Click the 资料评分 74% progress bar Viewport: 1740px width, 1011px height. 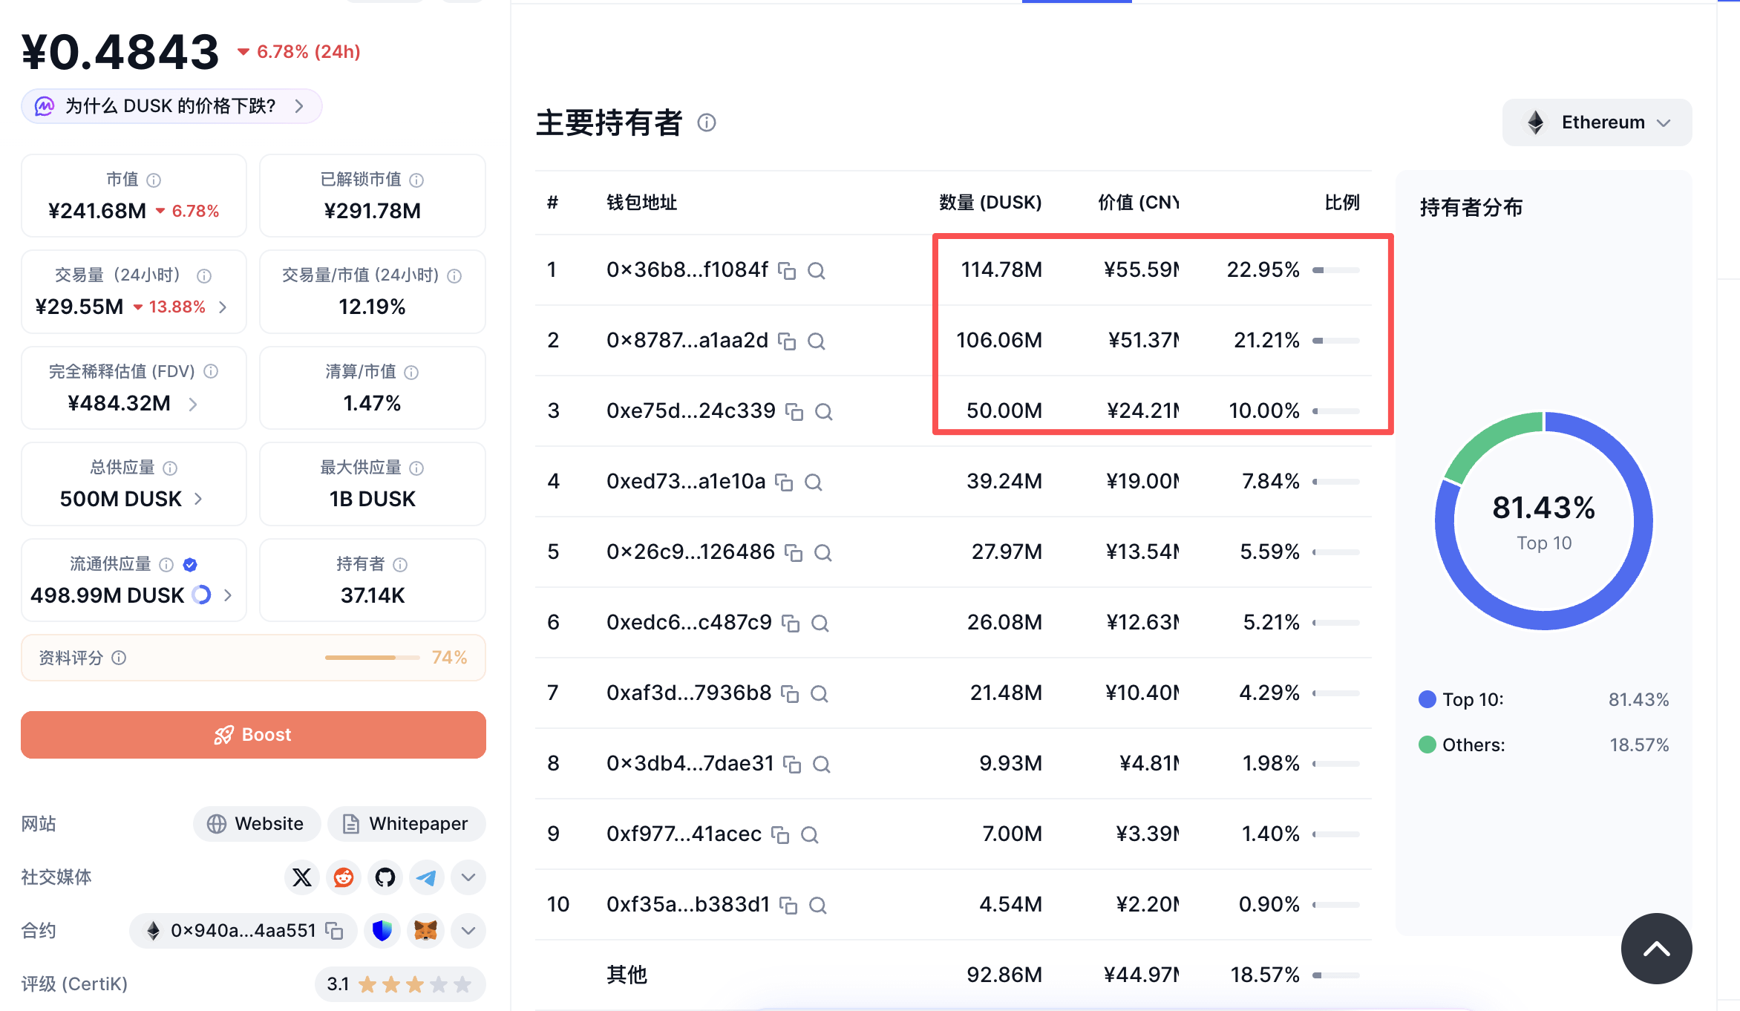coord(372,658)
